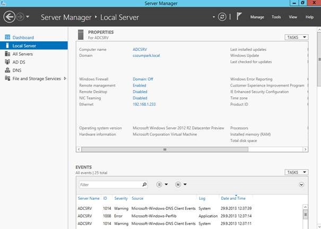The width and height of the screenshot is (321, 229).
Task: Click the File and Storage Services icon
Action: click(x=7, y=78)
